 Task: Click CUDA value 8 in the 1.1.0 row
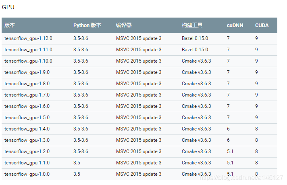(x=256, y=163)
